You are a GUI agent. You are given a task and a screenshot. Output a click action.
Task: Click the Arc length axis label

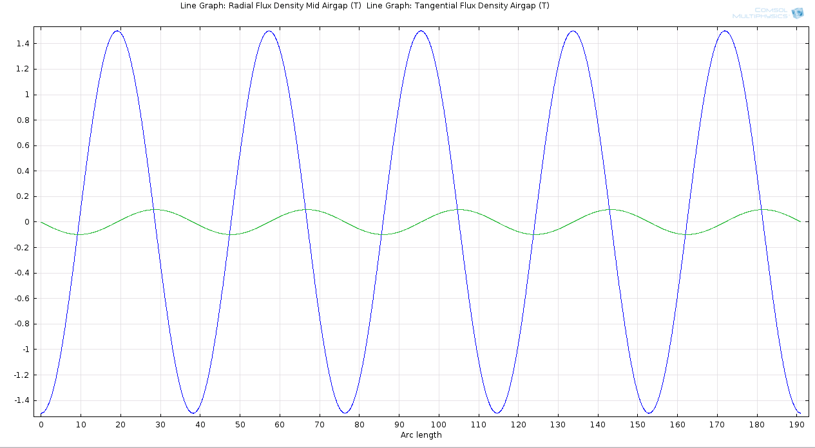pos(421,435)
